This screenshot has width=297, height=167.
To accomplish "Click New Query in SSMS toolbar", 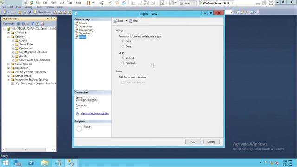I will coord(42,12).
